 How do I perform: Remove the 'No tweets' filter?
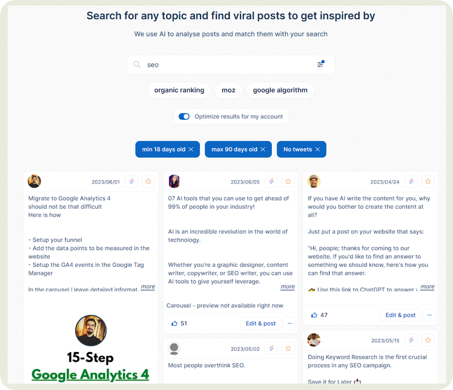(x=317, y=149)
